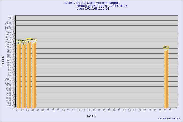
Task: Click the tallest bar at day 03
Action: (x=28, y=75)
